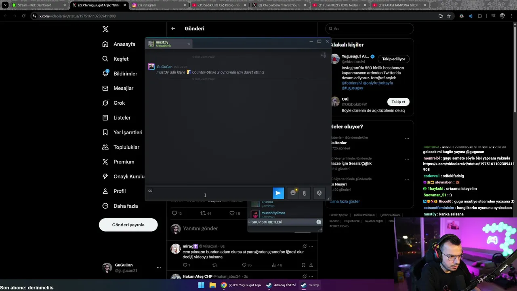Screen dimensions: 517x291
Task: Open Topluluklar in X sidebar
Action: pos(120,147)
